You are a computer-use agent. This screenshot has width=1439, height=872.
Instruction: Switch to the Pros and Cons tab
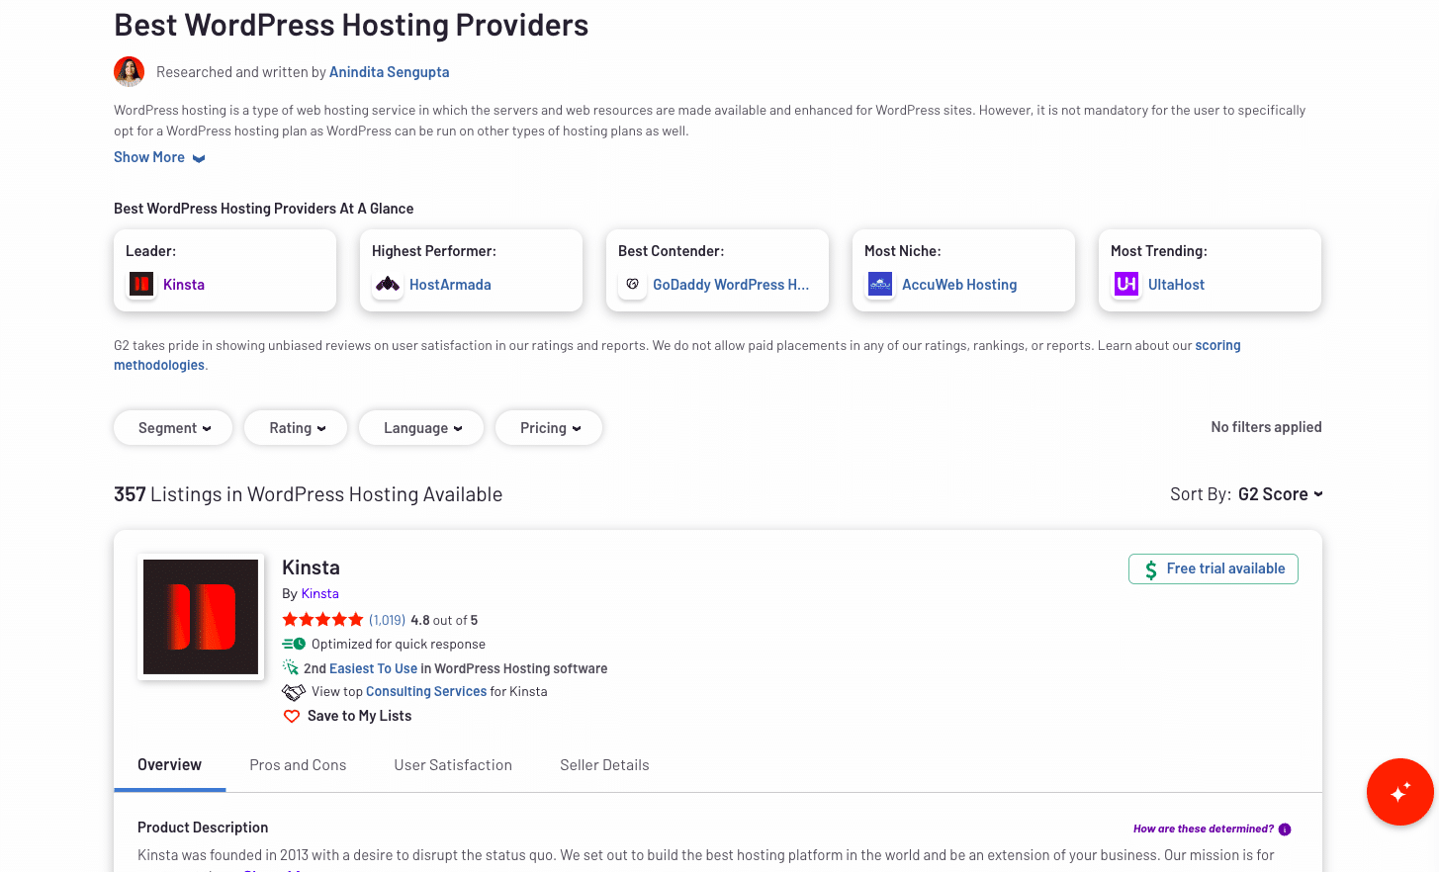298,764
